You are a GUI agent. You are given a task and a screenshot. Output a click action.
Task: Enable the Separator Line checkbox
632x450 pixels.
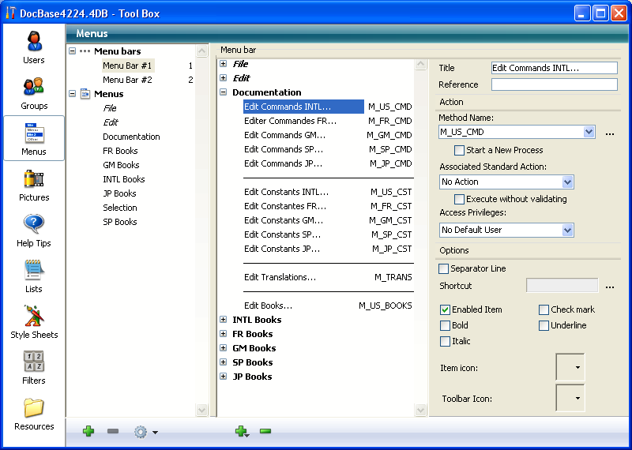[x=444, y=268]
